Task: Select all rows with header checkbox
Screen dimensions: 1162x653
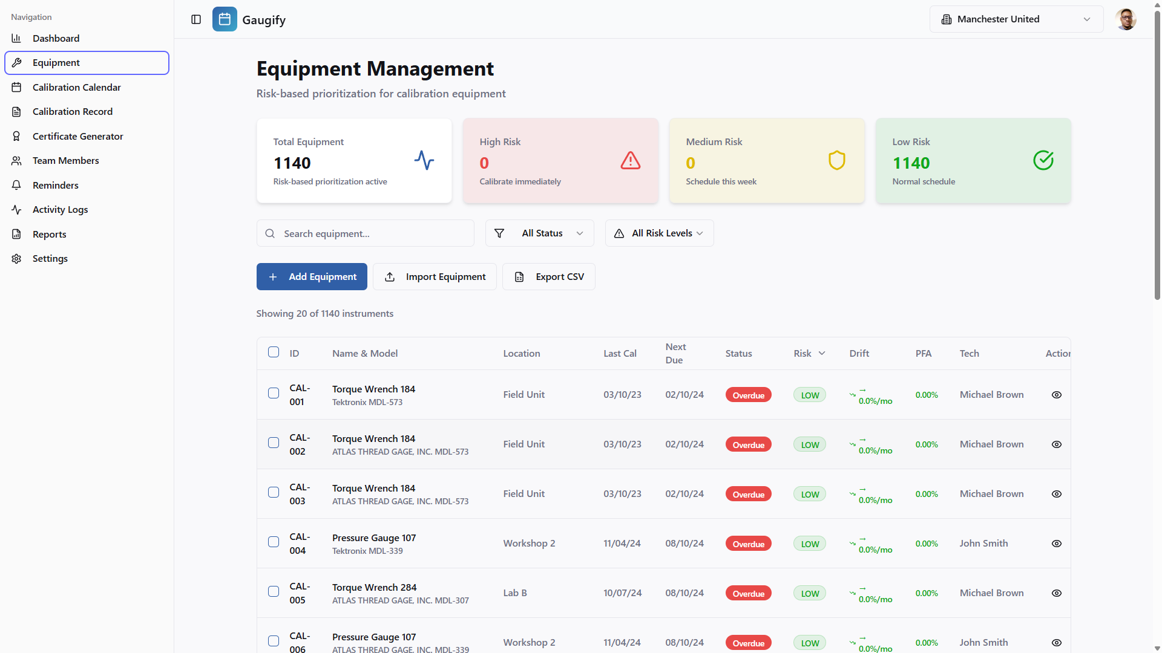Action: click(x=274, y=352)
